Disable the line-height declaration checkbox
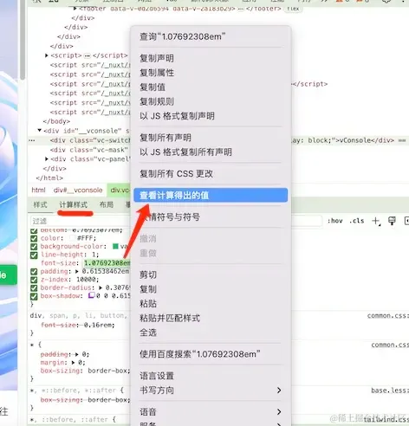 (34, 255)
